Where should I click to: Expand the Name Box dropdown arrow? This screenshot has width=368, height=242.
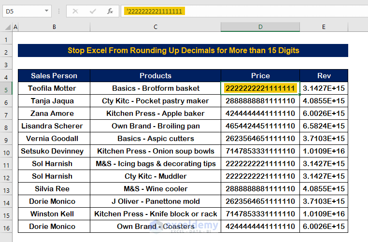click(x=46, y=11)
